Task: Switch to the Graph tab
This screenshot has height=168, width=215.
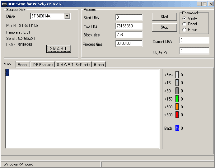Action: pos(99,65)
